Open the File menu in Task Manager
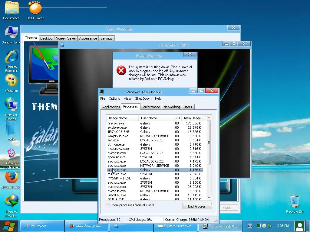The width and height of the screenshot is (310, 232). pos(103,98)
